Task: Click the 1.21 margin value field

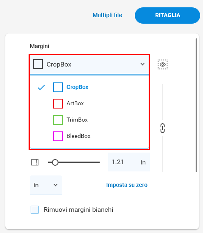Action: coord(129,162)
